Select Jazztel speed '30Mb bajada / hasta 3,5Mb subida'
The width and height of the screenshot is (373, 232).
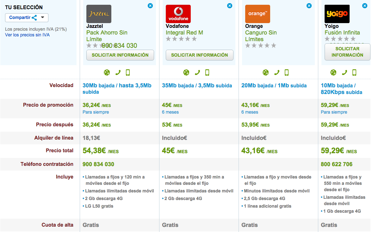117,89
